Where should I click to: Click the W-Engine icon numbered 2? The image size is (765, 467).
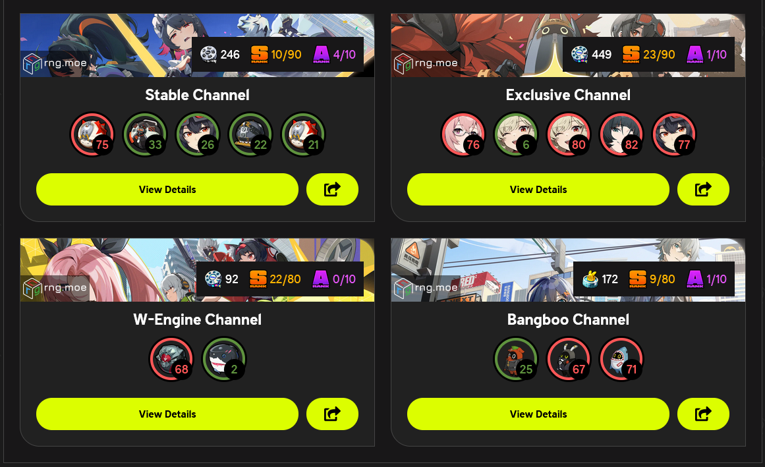coord(224,359)
